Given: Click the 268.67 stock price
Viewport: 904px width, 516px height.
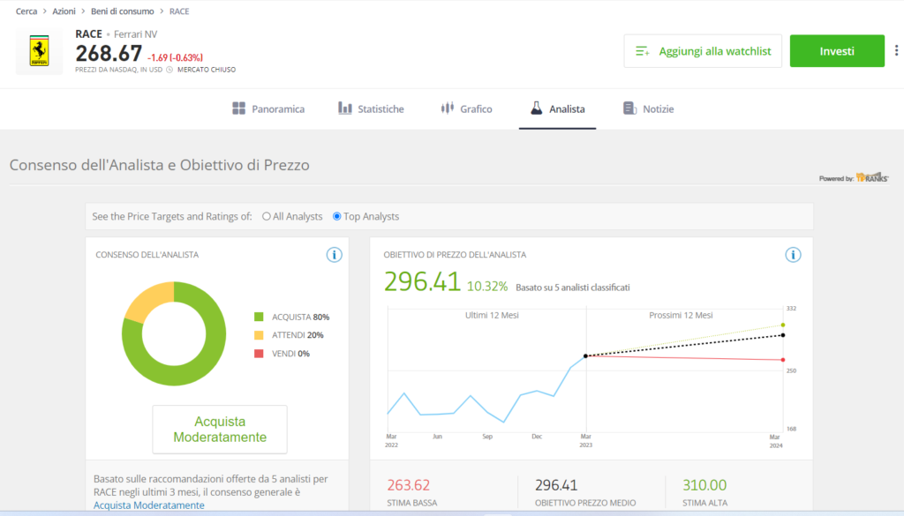Looking at the screenshot, I should [109, 54].
